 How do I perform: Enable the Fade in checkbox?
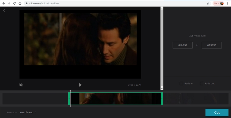point(181,83)
